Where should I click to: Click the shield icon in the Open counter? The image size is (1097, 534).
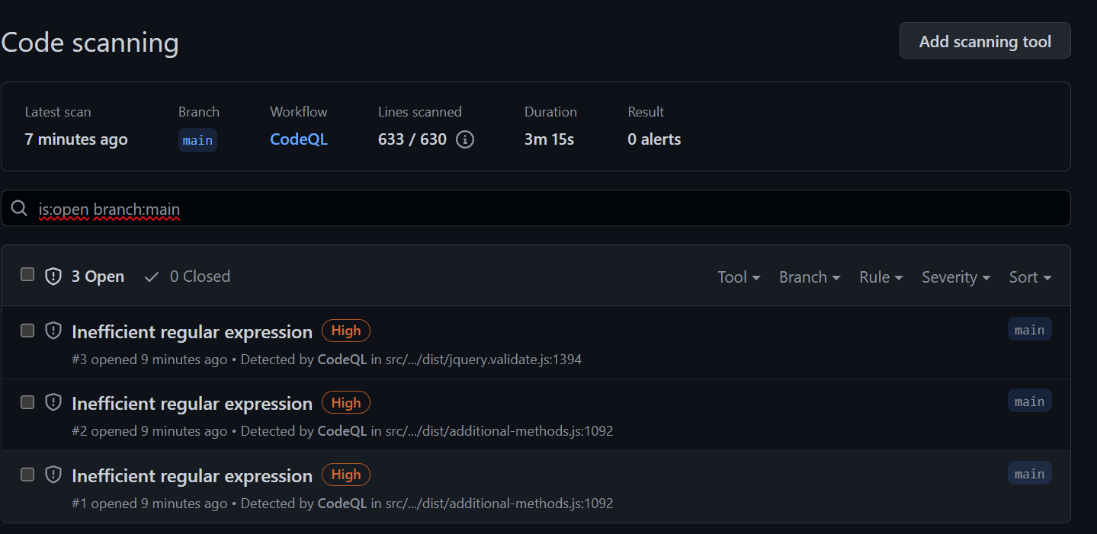53,276
